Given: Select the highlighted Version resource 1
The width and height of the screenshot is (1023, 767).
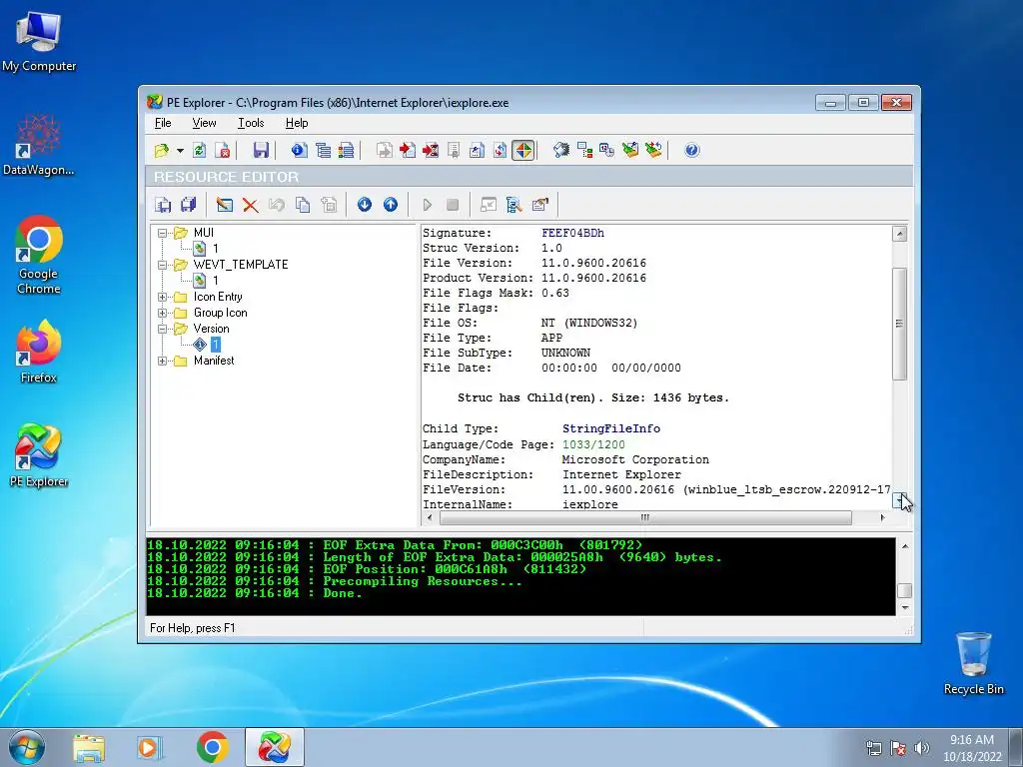Looking at the screenshot, I should point(216,345).
